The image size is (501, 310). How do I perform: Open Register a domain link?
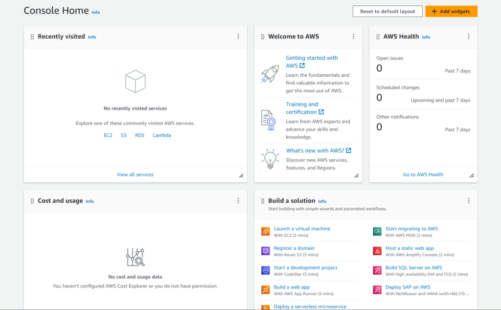tap(294, 248)
